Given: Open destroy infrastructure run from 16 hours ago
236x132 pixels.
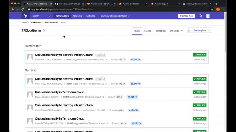Looking at the screenshot, I should [x=64, y=105].
